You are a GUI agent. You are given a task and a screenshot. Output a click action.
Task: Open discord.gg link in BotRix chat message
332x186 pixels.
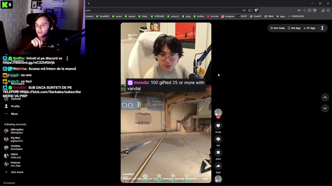click(29, 63)
